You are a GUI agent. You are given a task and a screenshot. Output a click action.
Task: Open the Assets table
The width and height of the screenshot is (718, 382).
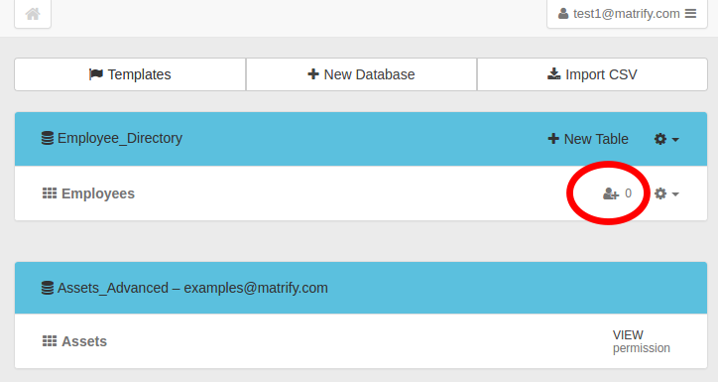pyautogui.click(x=84, y=341)
